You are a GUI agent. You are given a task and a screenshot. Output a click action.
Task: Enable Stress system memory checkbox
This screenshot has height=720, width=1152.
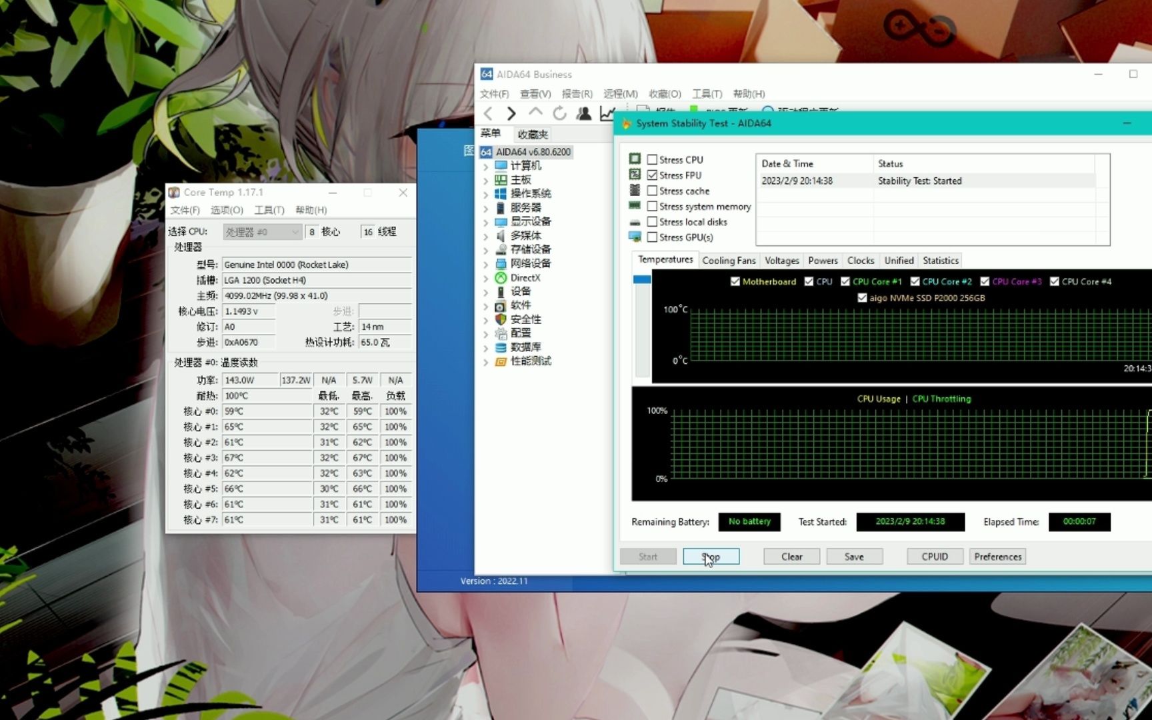[x=652, y=207]
